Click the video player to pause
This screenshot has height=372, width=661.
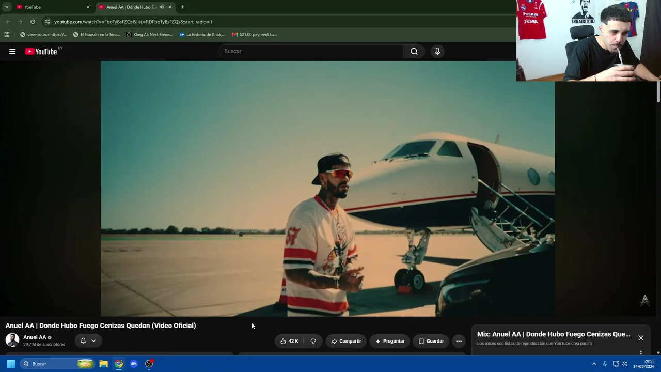[327, 189]
